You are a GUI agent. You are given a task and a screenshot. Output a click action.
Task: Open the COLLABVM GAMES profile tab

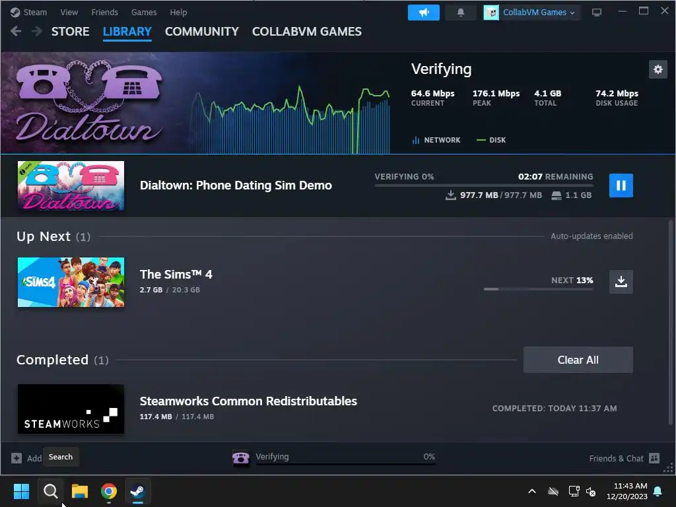(306, 32)
